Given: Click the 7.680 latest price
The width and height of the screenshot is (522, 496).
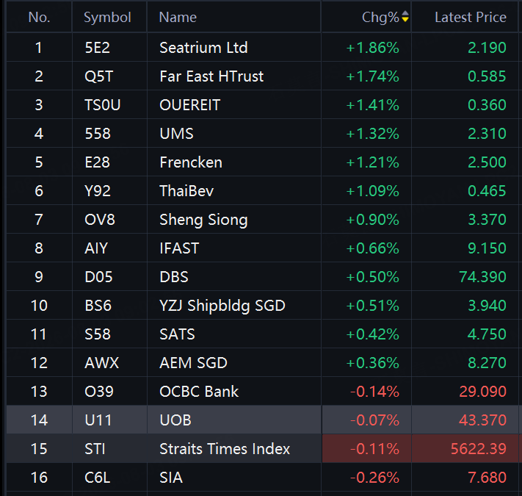Looking at the screenshot, I should (487, 478).
